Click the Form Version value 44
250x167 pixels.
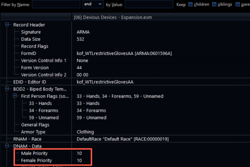pyautogui.click(x=79, y=68)
